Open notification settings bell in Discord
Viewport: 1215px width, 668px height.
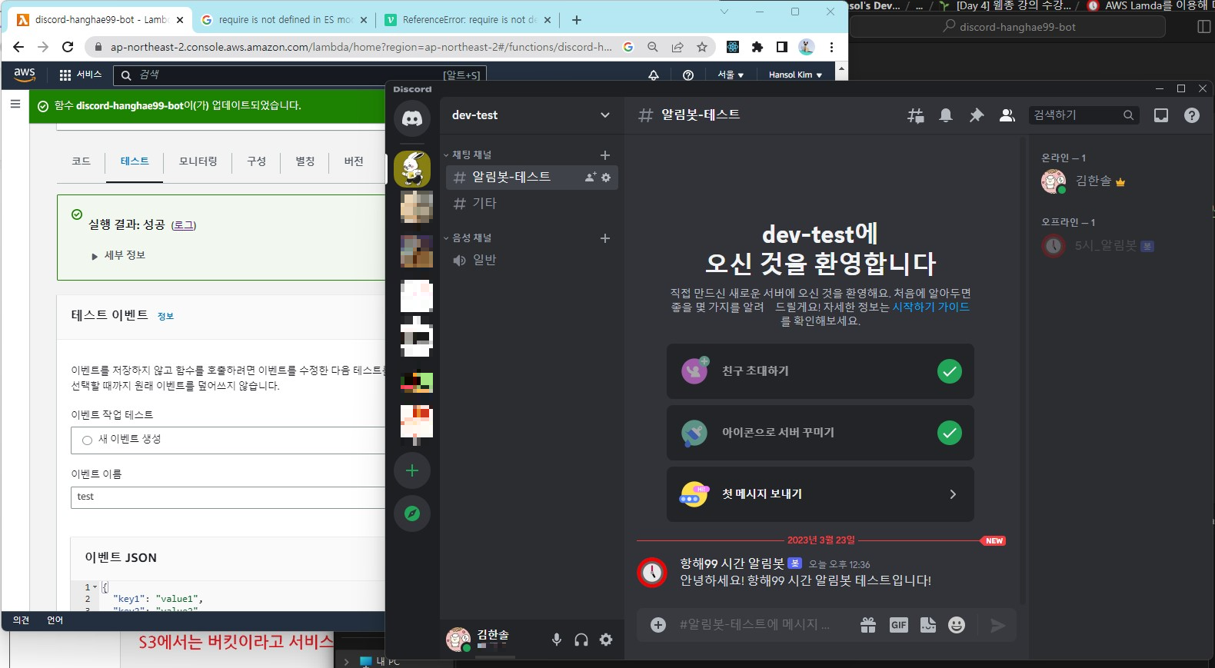pos(946,115)
